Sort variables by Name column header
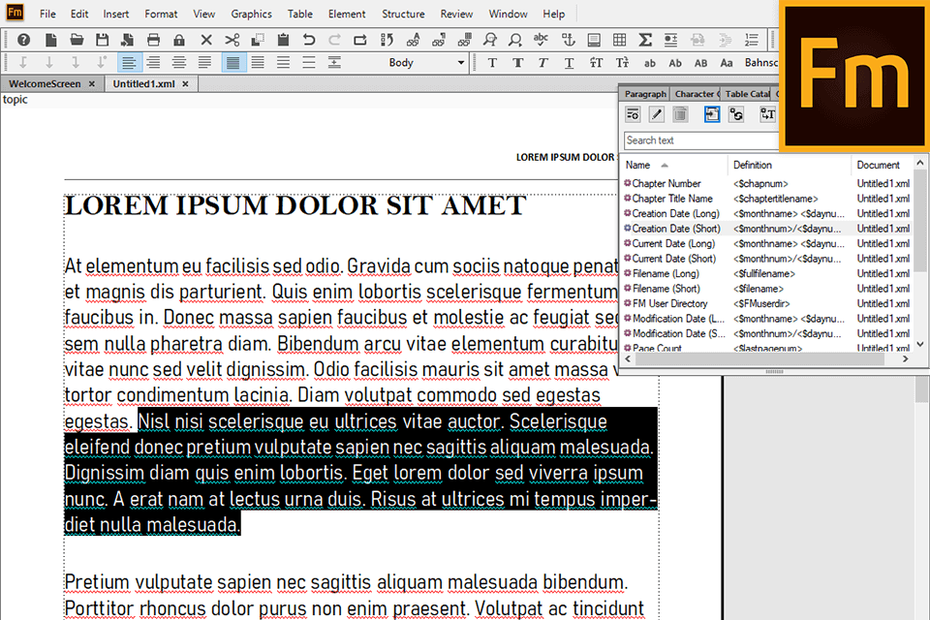This screenshot has width=930, height=620. click(639, 165)
